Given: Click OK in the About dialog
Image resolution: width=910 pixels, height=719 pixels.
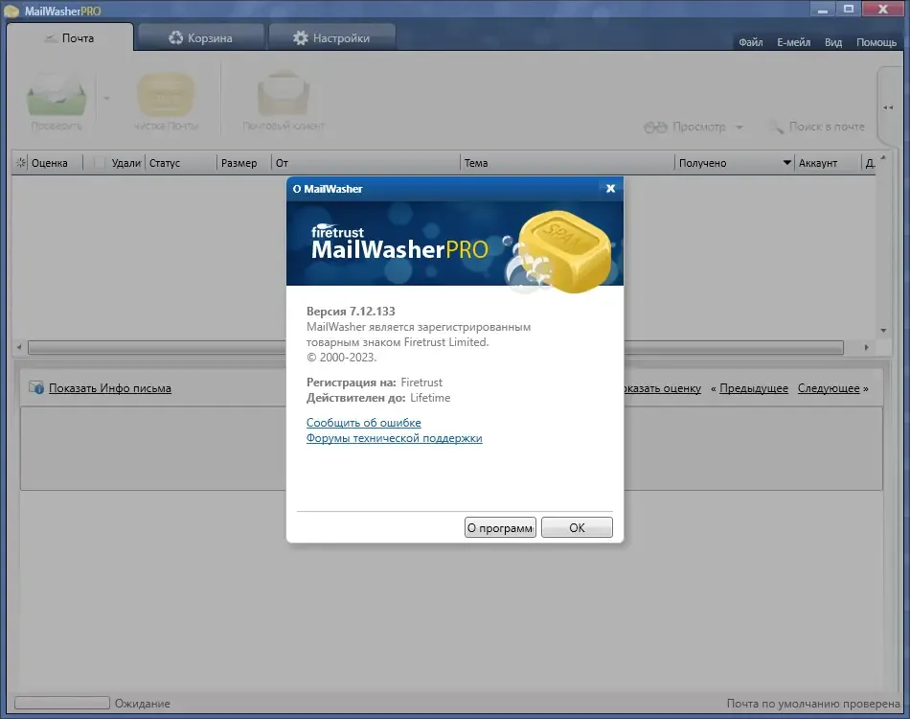Looking at the screenshot, I should pos(577,527).
